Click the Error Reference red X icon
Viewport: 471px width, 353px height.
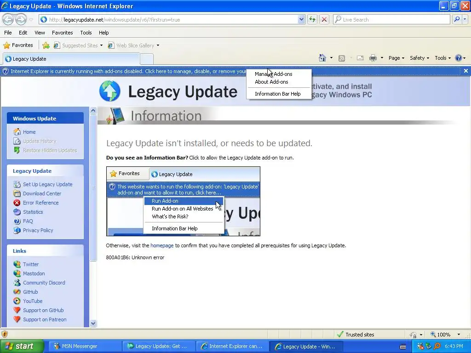coord(17,203)
